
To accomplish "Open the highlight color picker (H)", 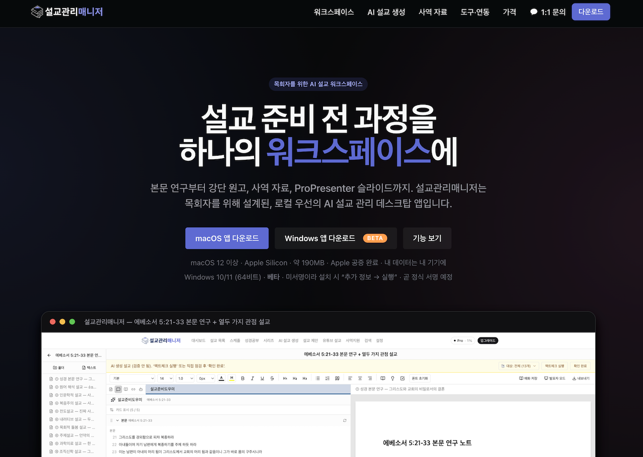I will (x=232, y=378).
